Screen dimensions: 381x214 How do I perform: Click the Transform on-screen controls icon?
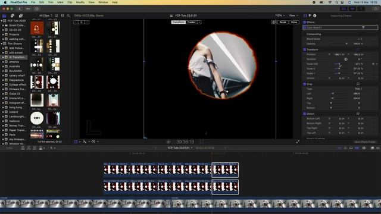[358, 49]
